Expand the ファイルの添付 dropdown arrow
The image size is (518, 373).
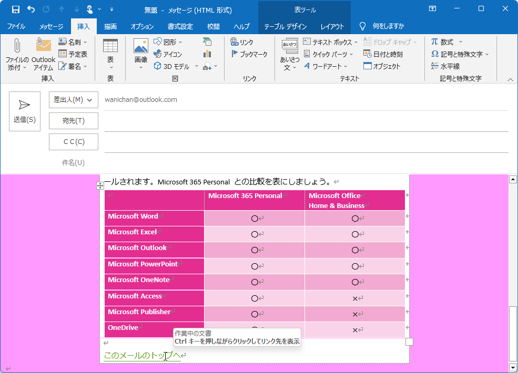coord(25,68)
